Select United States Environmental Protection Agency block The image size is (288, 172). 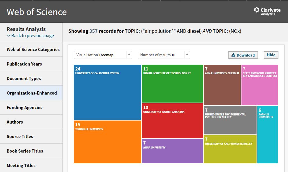pyautogui.click(x=230, y=120)
